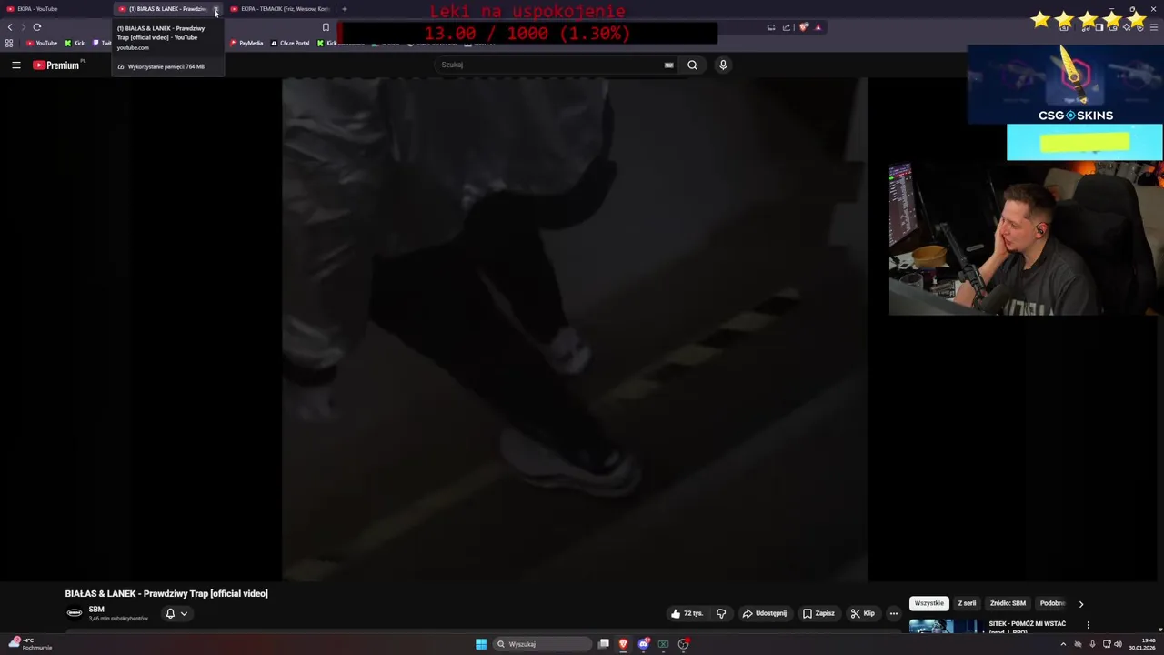
Task: Open Brave browser from taskbar
Action: click(623, 644)
